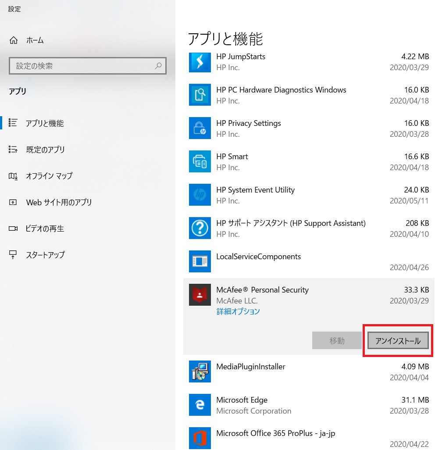Select the MediaPluginInstaller entry name

click(251, 367)
